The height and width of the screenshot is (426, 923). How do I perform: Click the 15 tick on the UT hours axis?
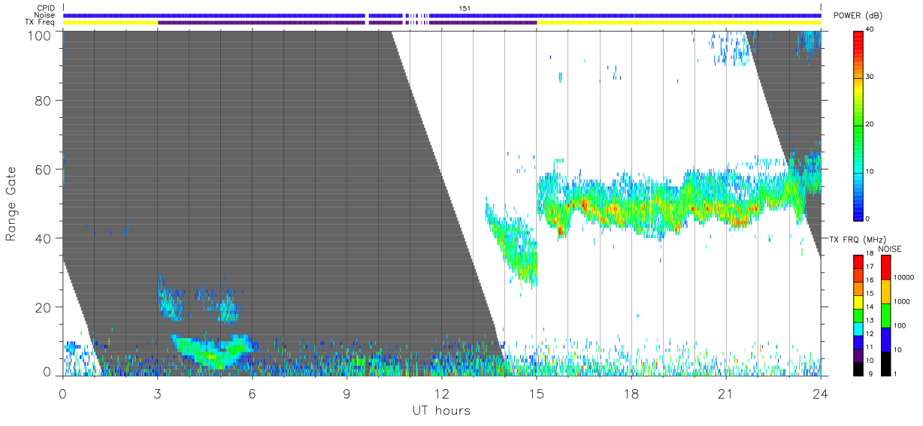[536, 393]
